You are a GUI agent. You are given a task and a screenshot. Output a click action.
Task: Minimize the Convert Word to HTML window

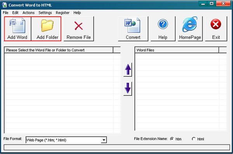[203, 4]
